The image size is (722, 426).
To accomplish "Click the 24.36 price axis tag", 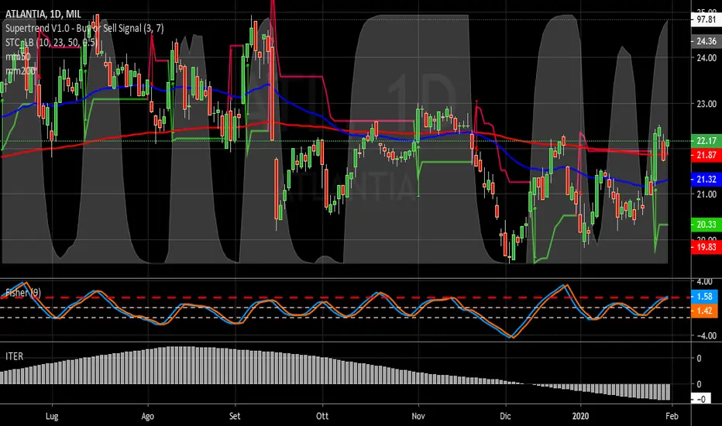I will tap(706, 42).
